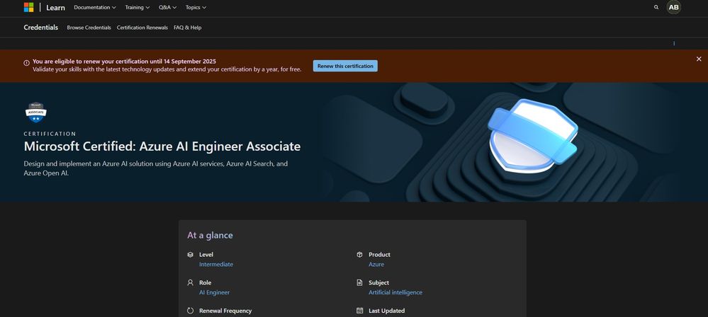708x317 pixels.
Task: Open the Intermediate level link
Action: tap(216, 265)
